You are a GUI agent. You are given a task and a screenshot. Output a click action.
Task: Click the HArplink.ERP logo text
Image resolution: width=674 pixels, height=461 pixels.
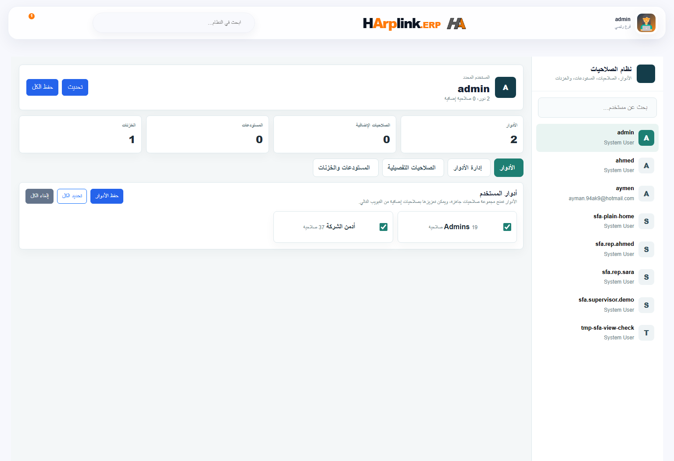pyautogui.click(x=402, y=24)
